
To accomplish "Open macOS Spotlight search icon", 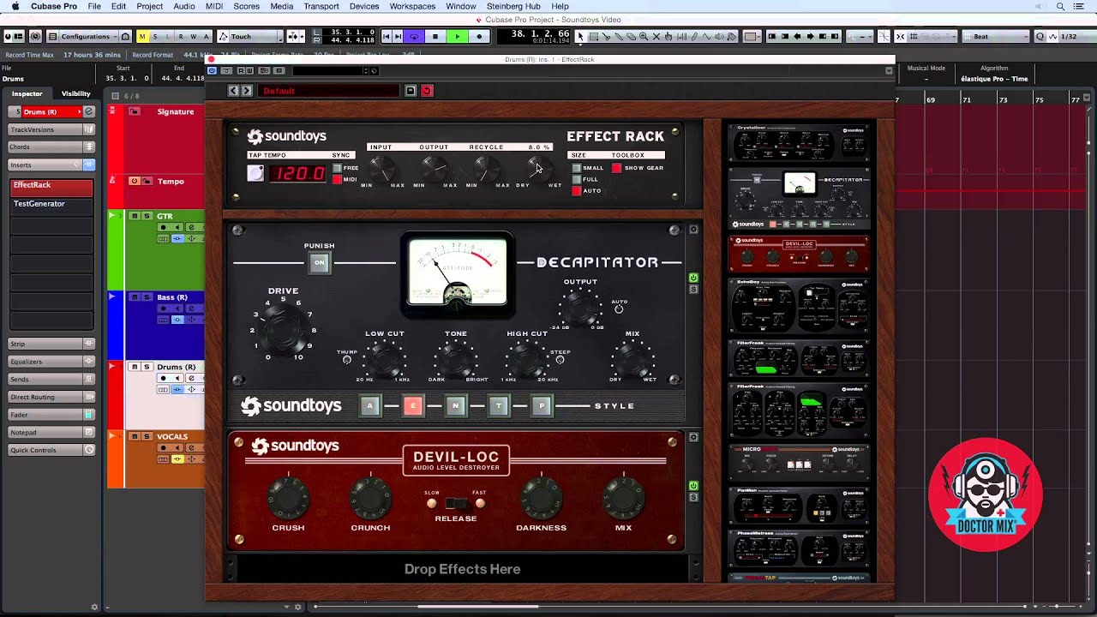I will click(1060, 6).
